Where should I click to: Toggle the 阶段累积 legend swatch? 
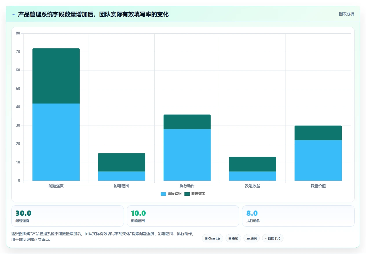pyautogui.click(x=163, y=194)
